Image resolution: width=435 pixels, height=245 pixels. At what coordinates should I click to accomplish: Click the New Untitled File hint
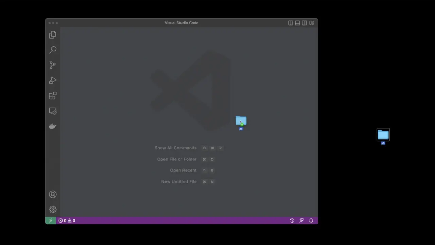click(x=179, y=182)
